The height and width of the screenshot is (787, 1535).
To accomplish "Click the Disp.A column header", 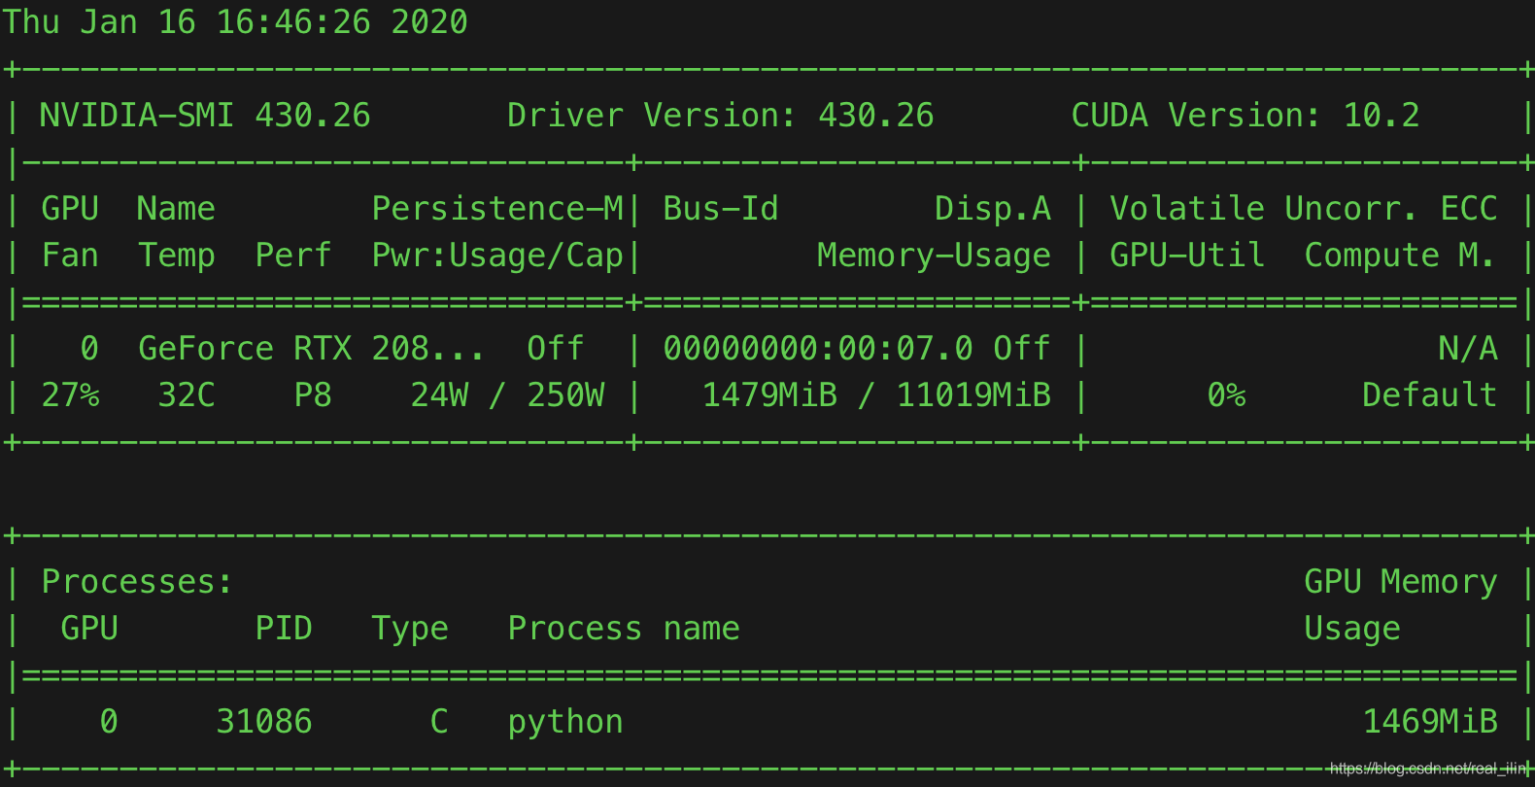I will point(992,208).
